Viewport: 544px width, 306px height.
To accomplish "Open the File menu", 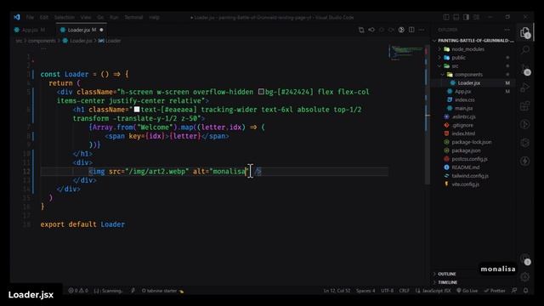I will pos(31,17).
